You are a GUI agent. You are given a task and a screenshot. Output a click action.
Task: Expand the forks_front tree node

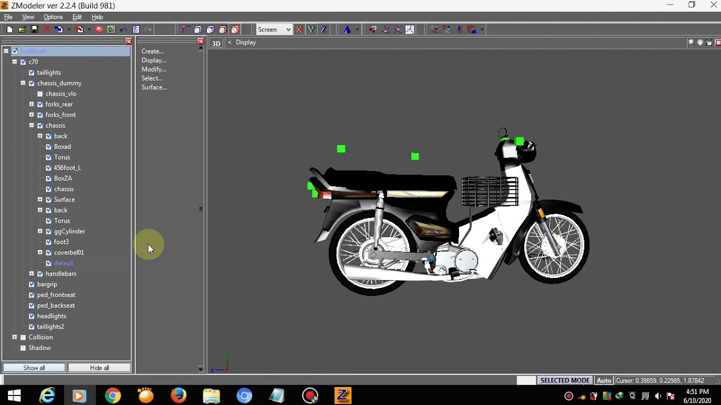(x=32, y=115)
